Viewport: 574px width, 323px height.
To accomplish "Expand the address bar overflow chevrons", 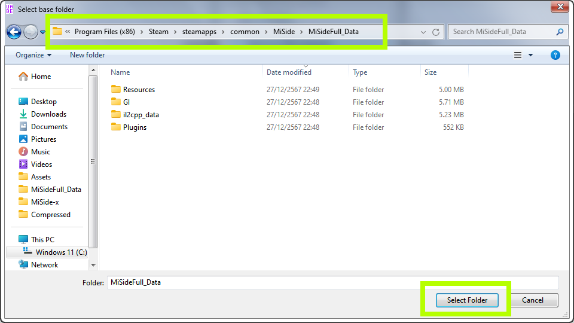I will (68, 32).
